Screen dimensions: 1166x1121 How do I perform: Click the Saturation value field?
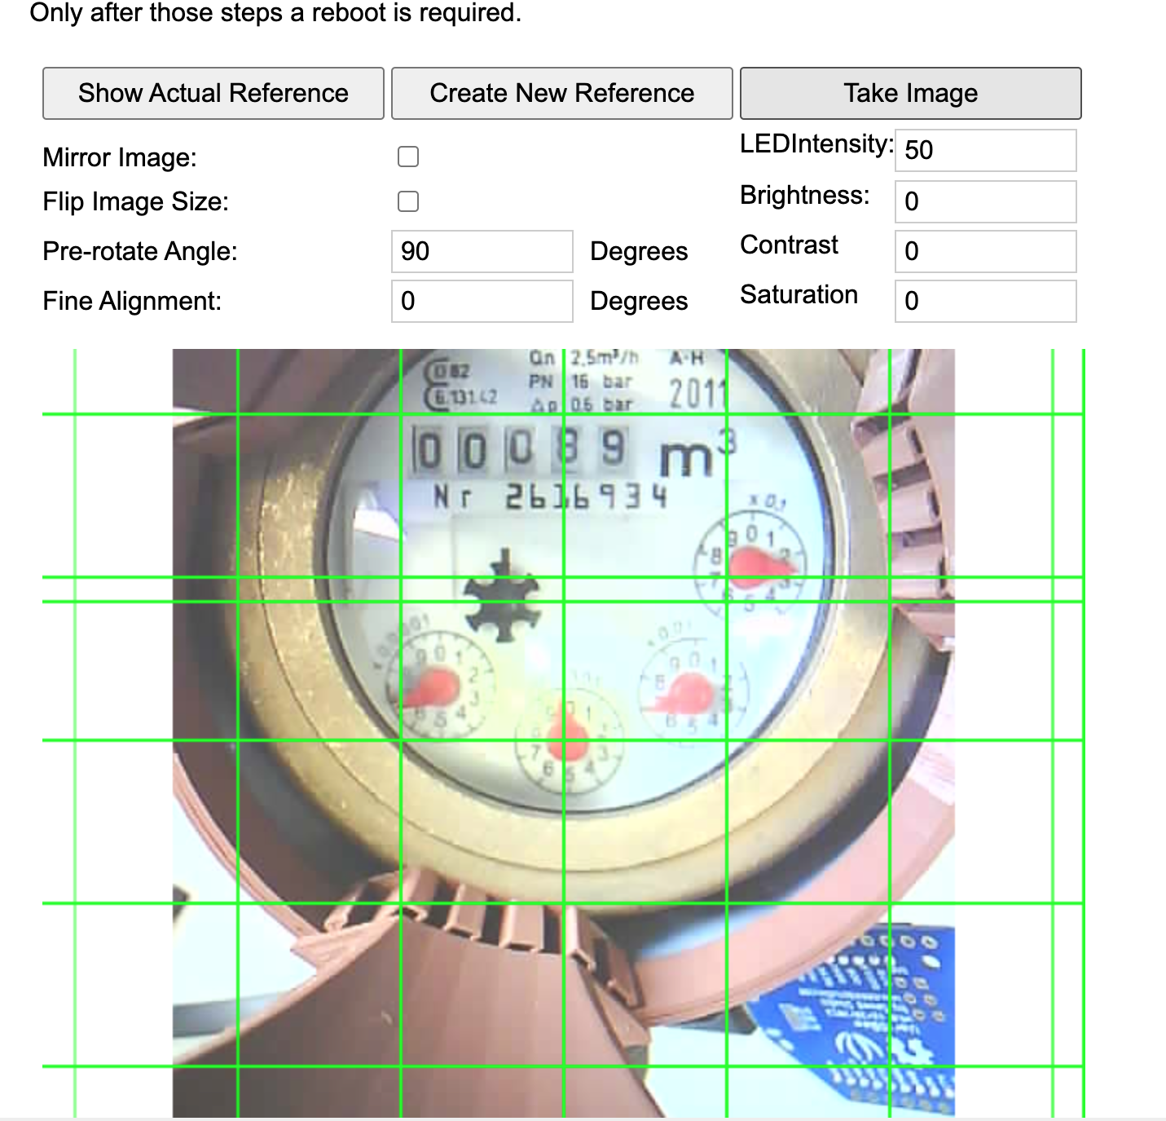(x=984, y=301)
